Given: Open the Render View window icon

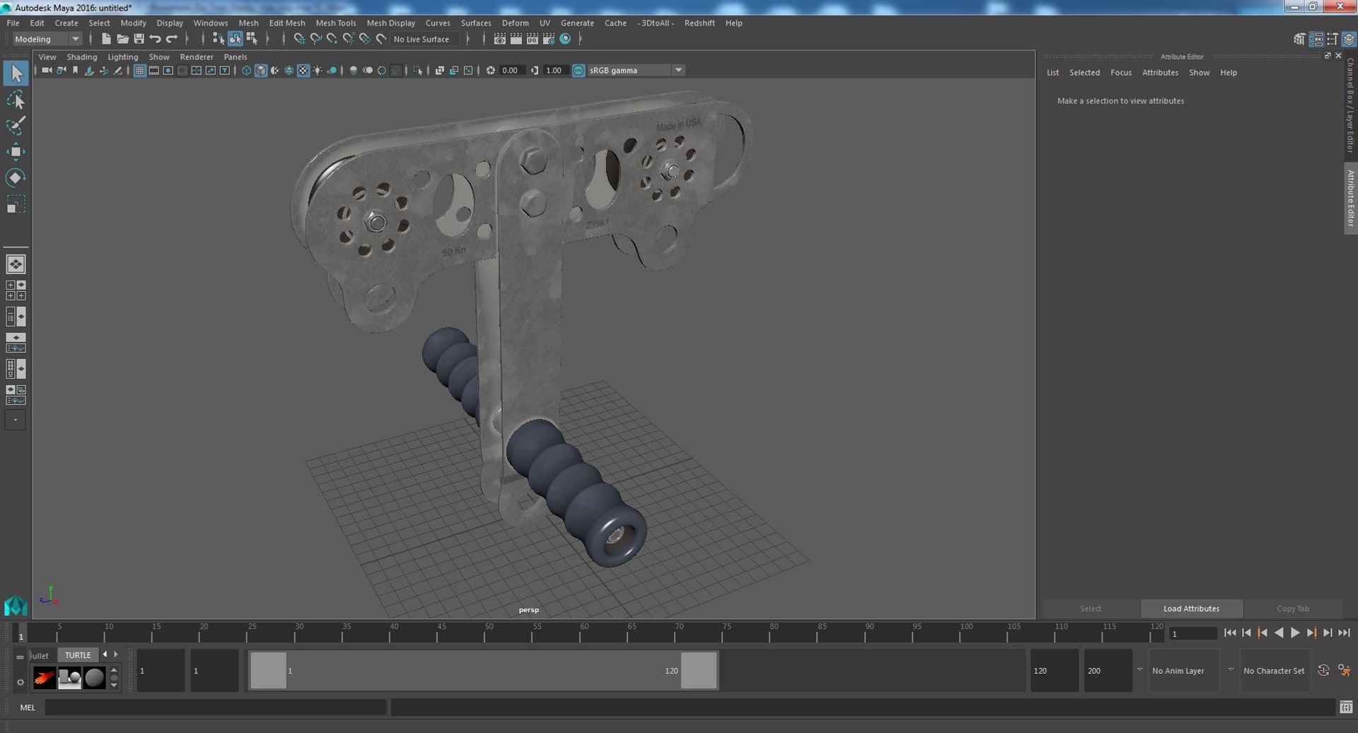Looking at the screenshot, I should pos(500,39).
